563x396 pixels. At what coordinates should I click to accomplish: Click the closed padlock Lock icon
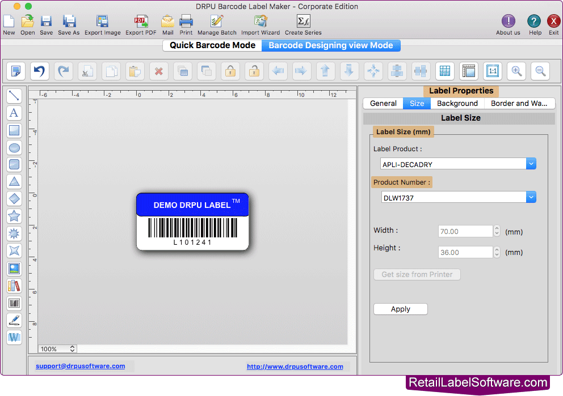tap(230, 71)
